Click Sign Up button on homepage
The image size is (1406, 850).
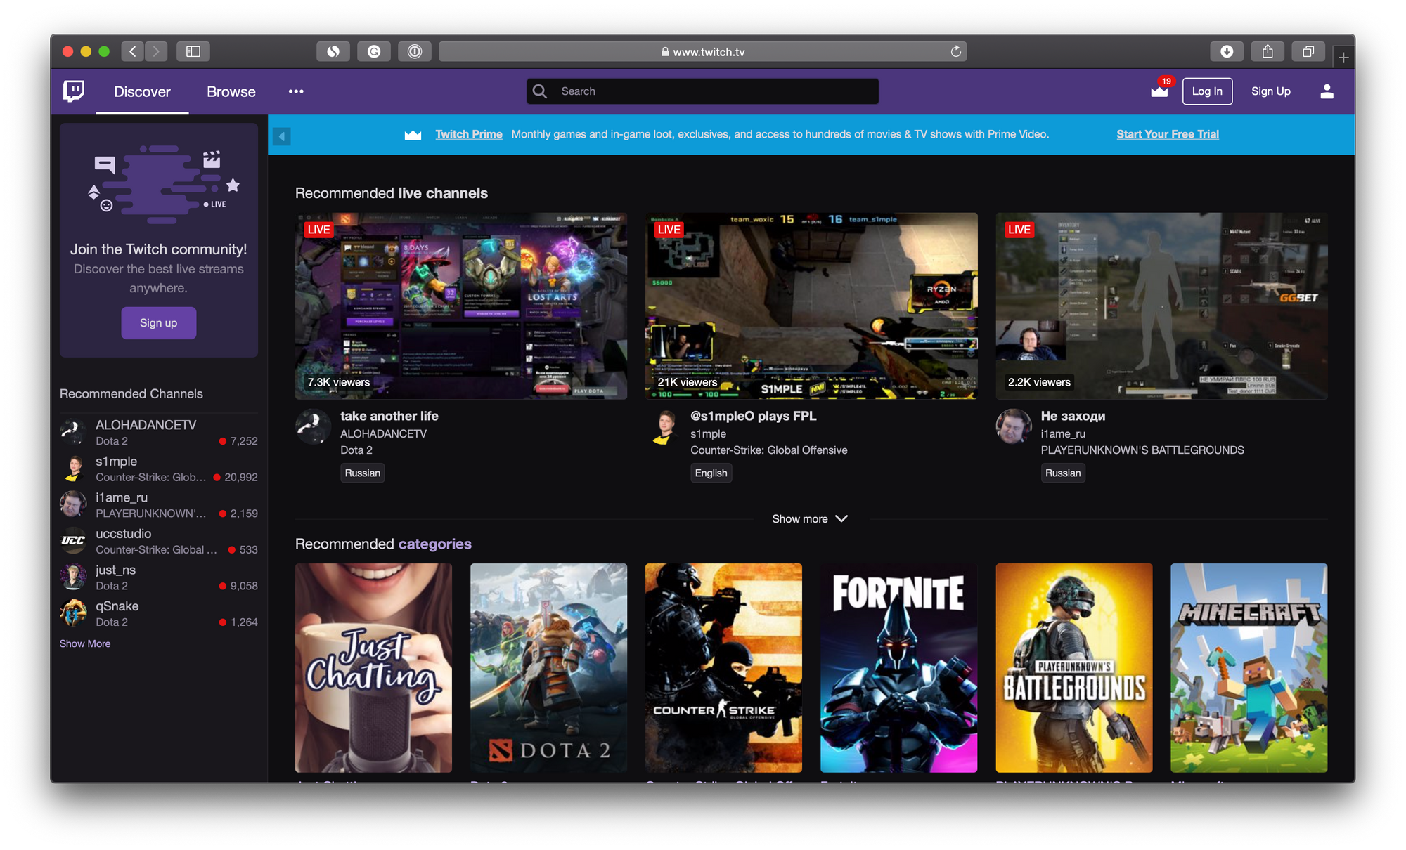tap(1270, 91)
